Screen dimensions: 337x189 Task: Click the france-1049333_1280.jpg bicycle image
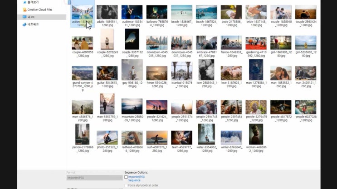click(x=231, y=43)
